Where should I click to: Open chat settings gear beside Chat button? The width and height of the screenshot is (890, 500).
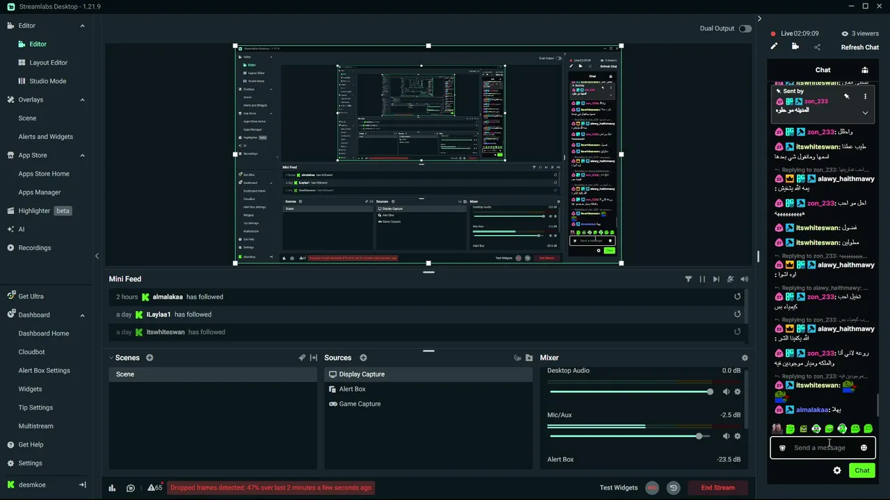tap(837, 470)
